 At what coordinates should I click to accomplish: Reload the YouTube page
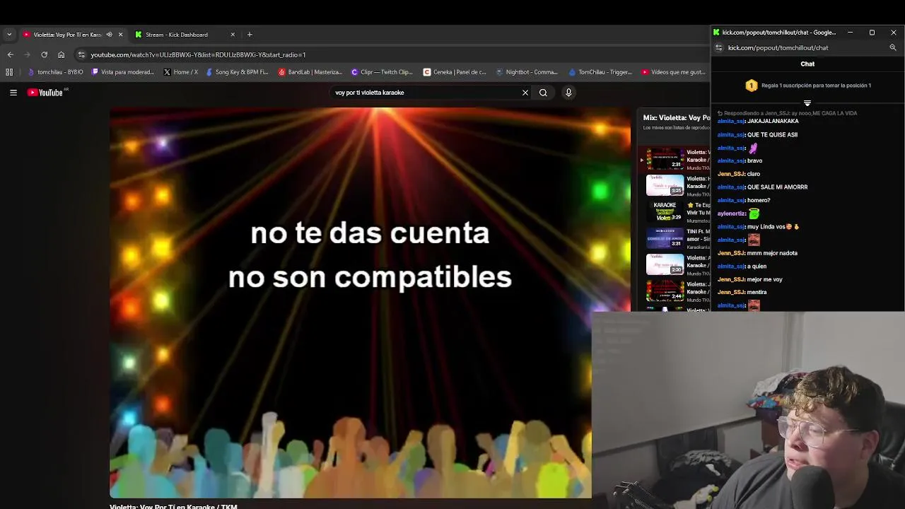pyautogui.click(x=44, y=54)
